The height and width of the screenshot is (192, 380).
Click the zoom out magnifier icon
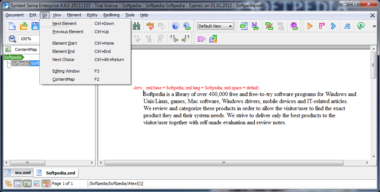tap(12, 39)
